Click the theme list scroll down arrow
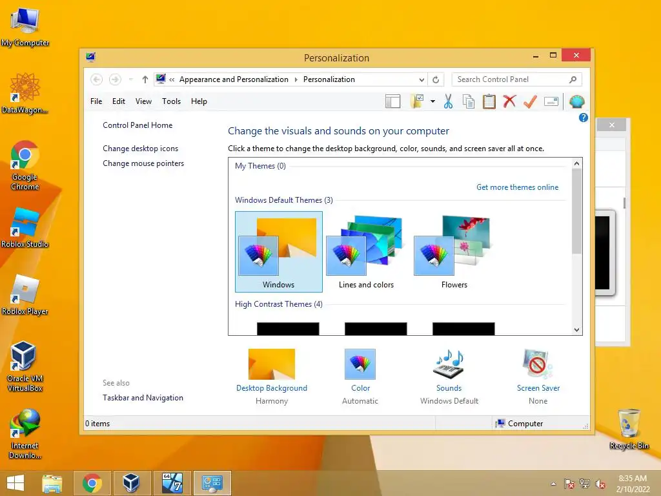This screenshot has height=496, width=661. (x=576, y=330)
